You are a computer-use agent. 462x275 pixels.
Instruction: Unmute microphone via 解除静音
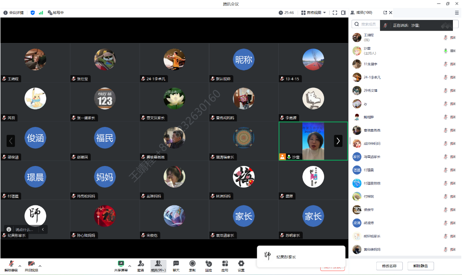pos(11,264)
